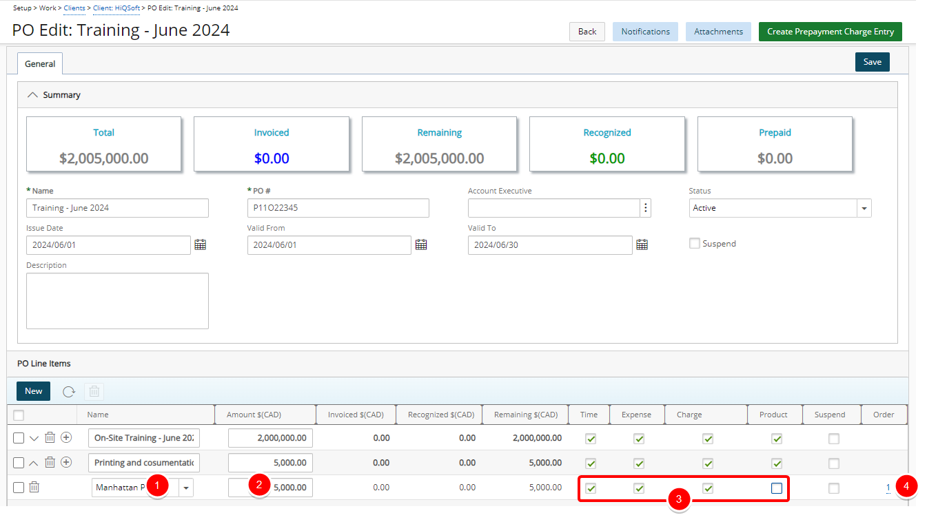This screenshot has width=927, height=522.
Task: Click the Save button
Action: pyautogui.click(x=873, y=62)
